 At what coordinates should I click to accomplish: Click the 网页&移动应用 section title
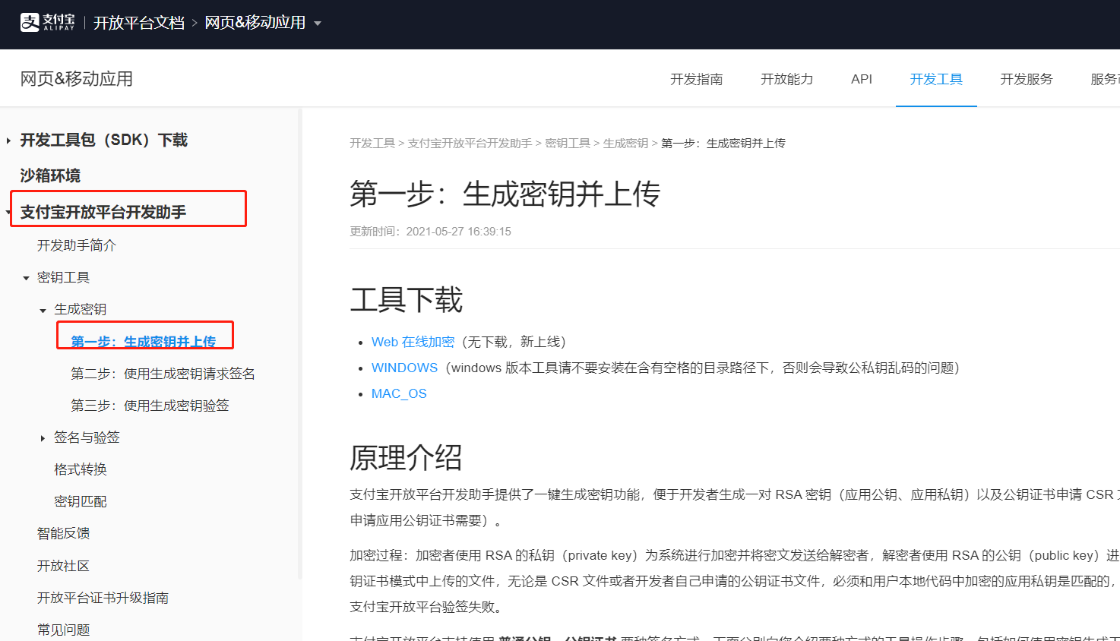coord(77,79)
